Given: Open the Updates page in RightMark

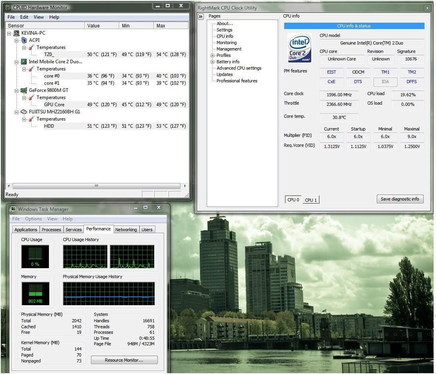Looking at the screenshot, I should click(x=225, y=74).
